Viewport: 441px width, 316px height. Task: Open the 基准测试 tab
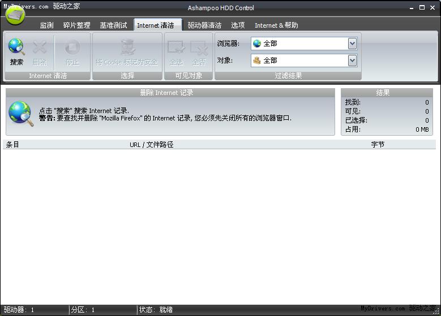113,25
